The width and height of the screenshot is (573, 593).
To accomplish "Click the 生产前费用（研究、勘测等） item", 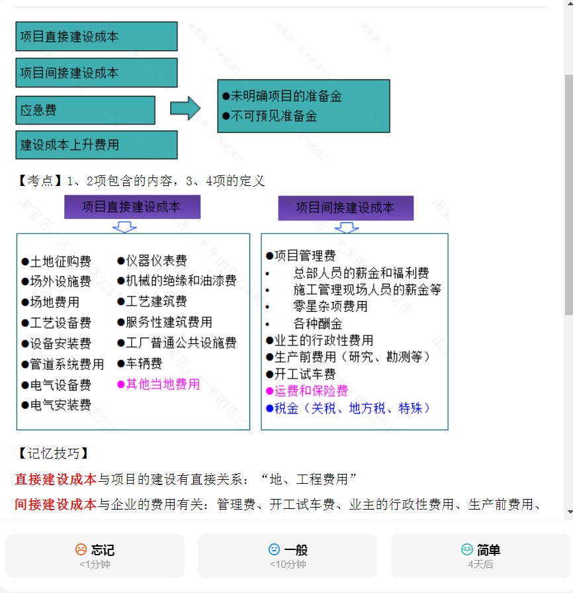I will [x=348, y=357].
